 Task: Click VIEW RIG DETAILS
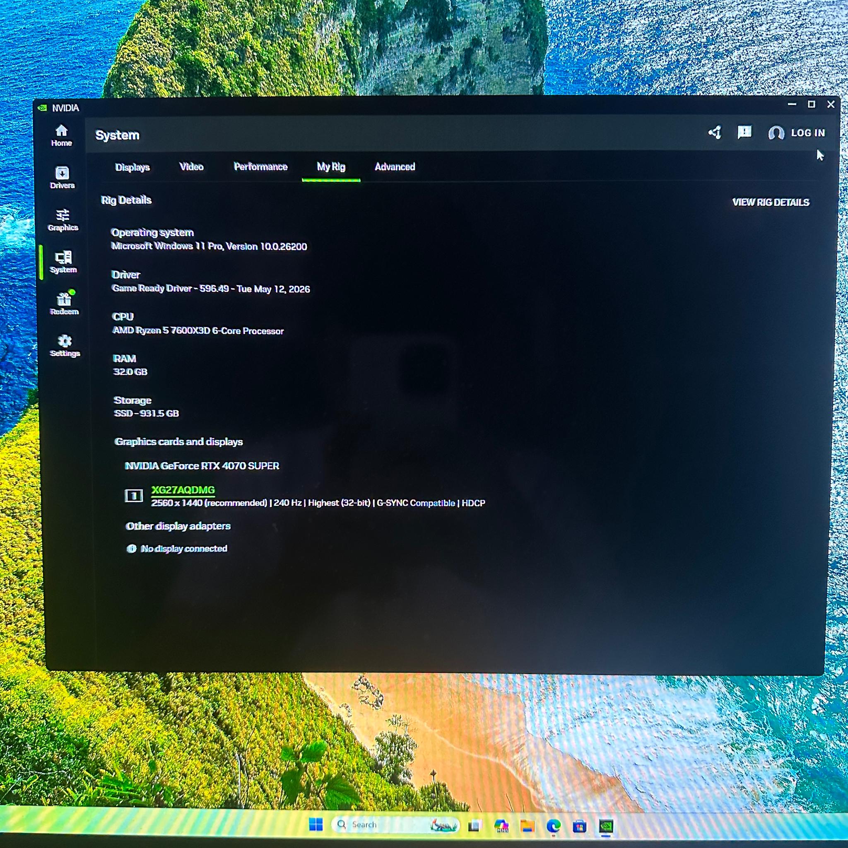[771, 202]
